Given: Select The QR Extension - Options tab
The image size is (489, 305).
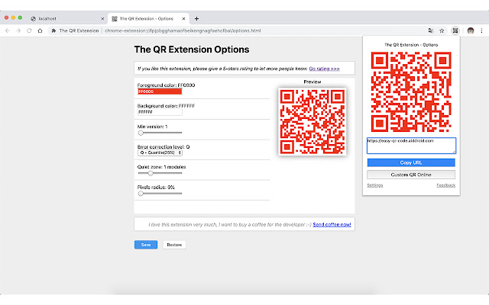Looking at the screenshot, I should [149, 18].
